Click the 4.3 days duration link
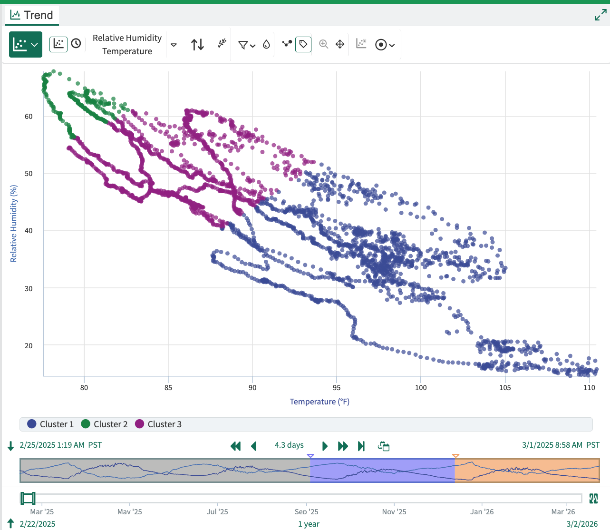This screenshot has height=530, width=610. 289,445
